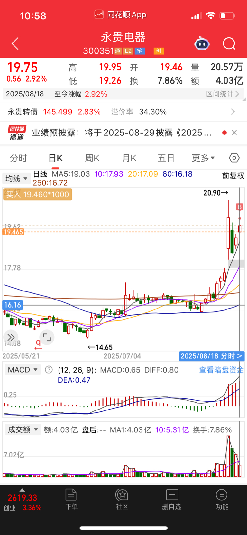
Task: Switch to 分时 tab
Action: pyautogui.click(x=18, y=158)
